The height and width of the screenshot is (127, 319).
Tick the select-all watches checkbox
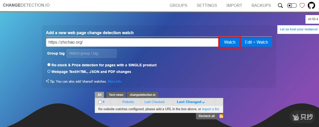click(100, 102)
